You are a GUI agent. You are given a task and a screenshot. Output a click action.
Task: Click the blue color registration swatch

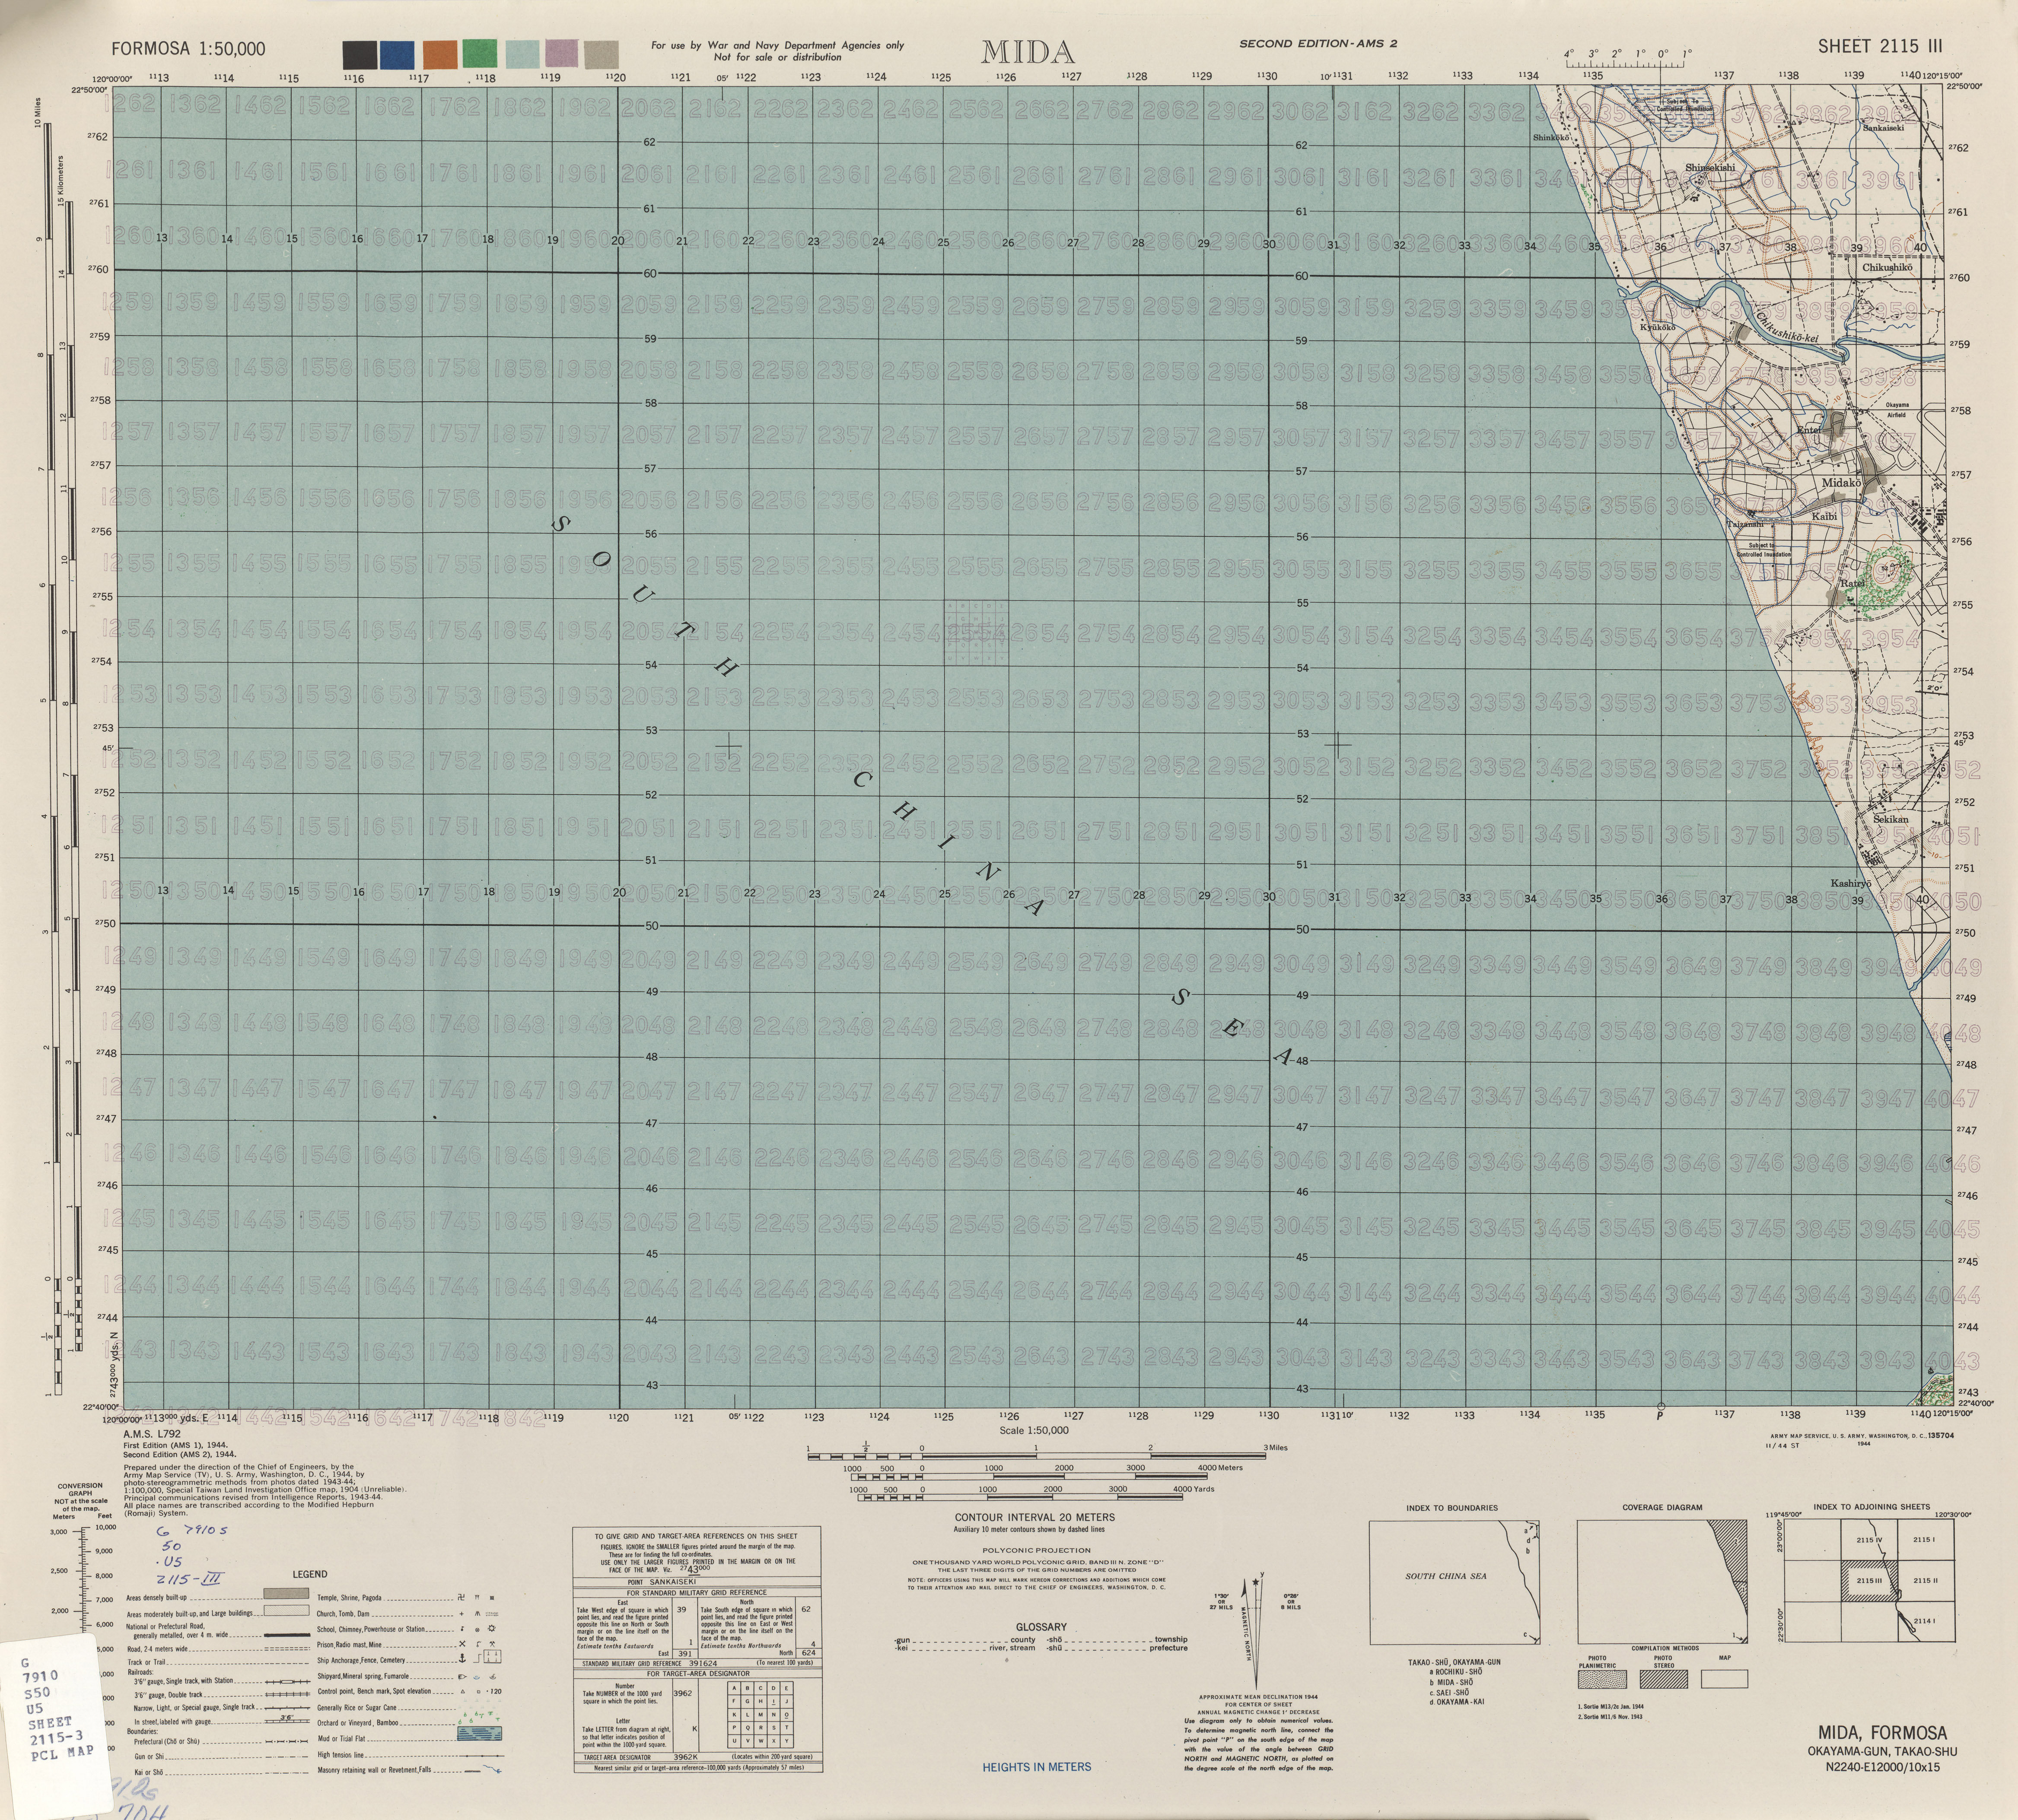click(398, 54)
